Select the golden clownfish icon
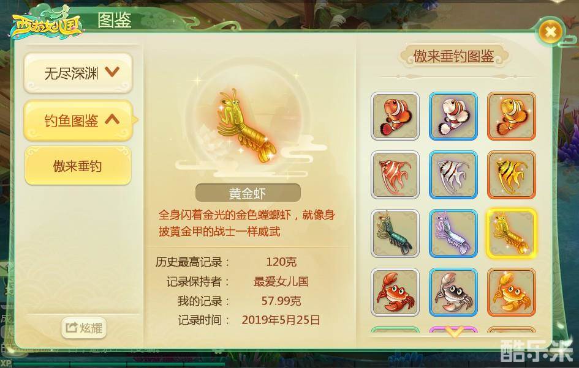 point(512,116)
